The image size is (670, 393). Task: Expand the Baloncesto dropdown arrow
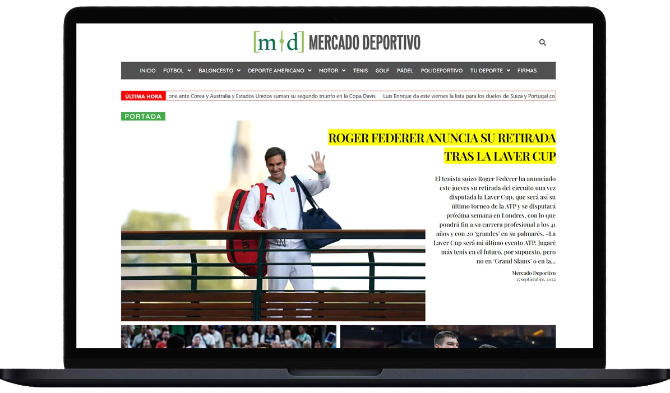click(238, 71)
